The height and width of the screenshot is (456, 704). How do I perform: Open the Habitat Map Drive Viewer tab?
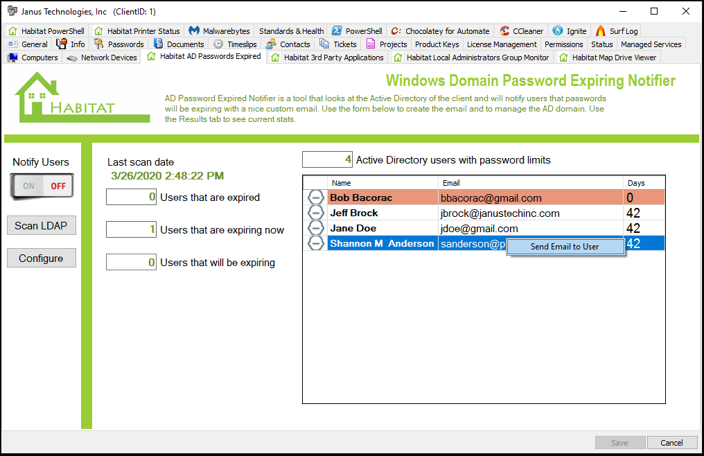608,58
